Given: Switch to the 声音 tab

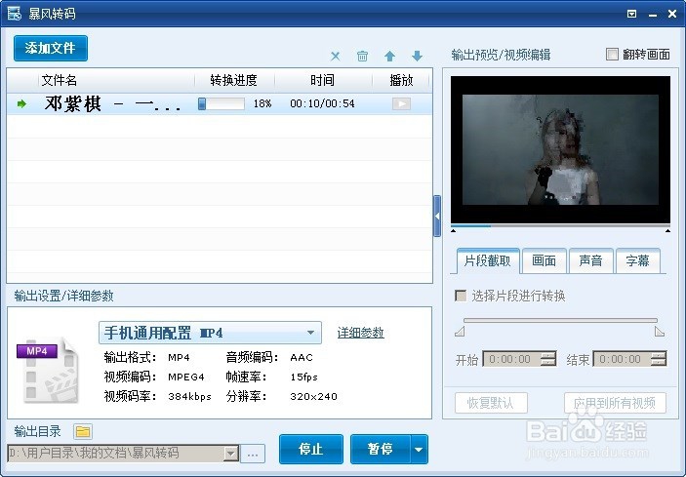Looking at the screenshot, I should click(x=590, y=261).
